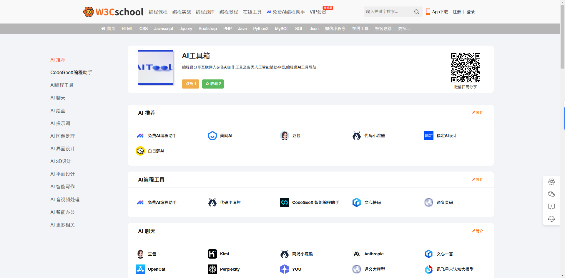Viewport: 565px width, 278px height.
Task: Click the 文心一言 icon
Action: pyautogui.click(x=428, y=254)
